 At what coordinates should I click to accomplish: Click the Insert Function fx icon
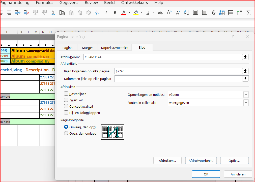(213, 13)
